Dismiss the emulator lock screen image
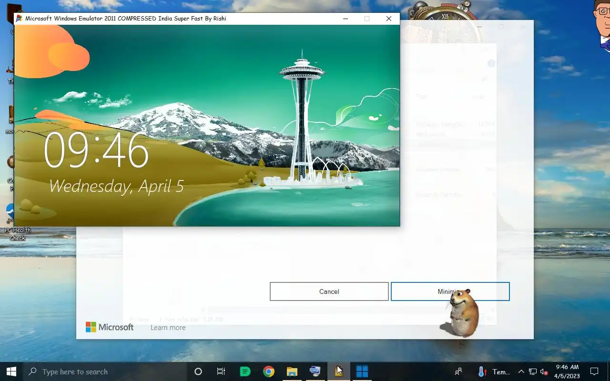The image size is (610, 381). click(x=207, y=125)
